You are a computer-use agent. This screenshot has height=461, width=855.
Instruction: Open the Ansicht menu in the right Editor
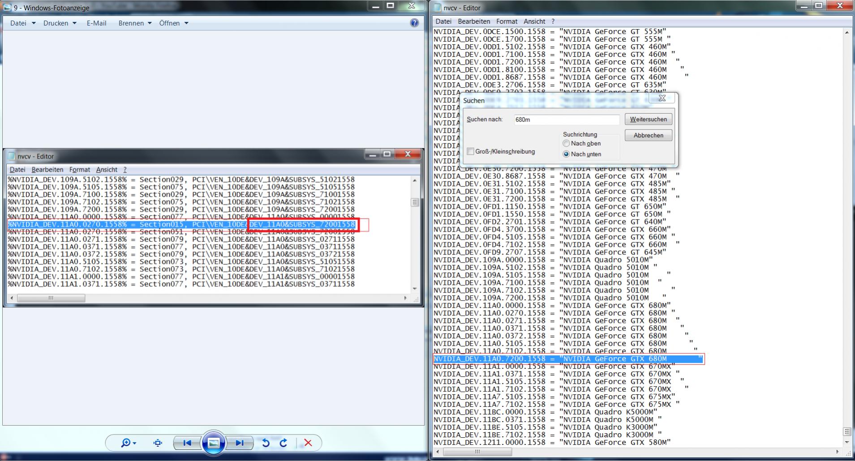(534, 21)
